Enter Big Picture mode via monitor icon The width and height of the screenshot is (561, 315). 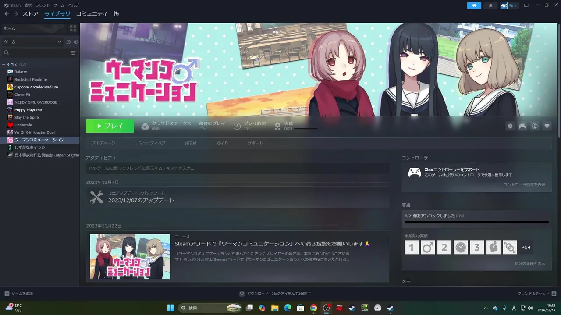click(x=526, y=5)
